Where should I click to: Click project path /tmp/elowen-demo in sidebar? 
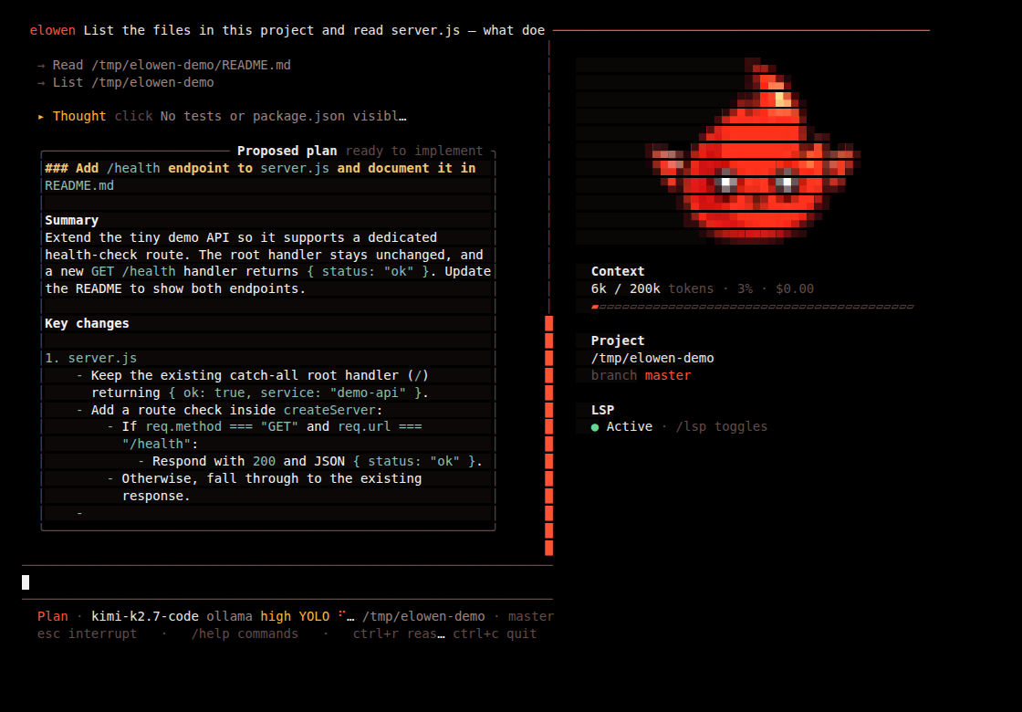point(652,358)
